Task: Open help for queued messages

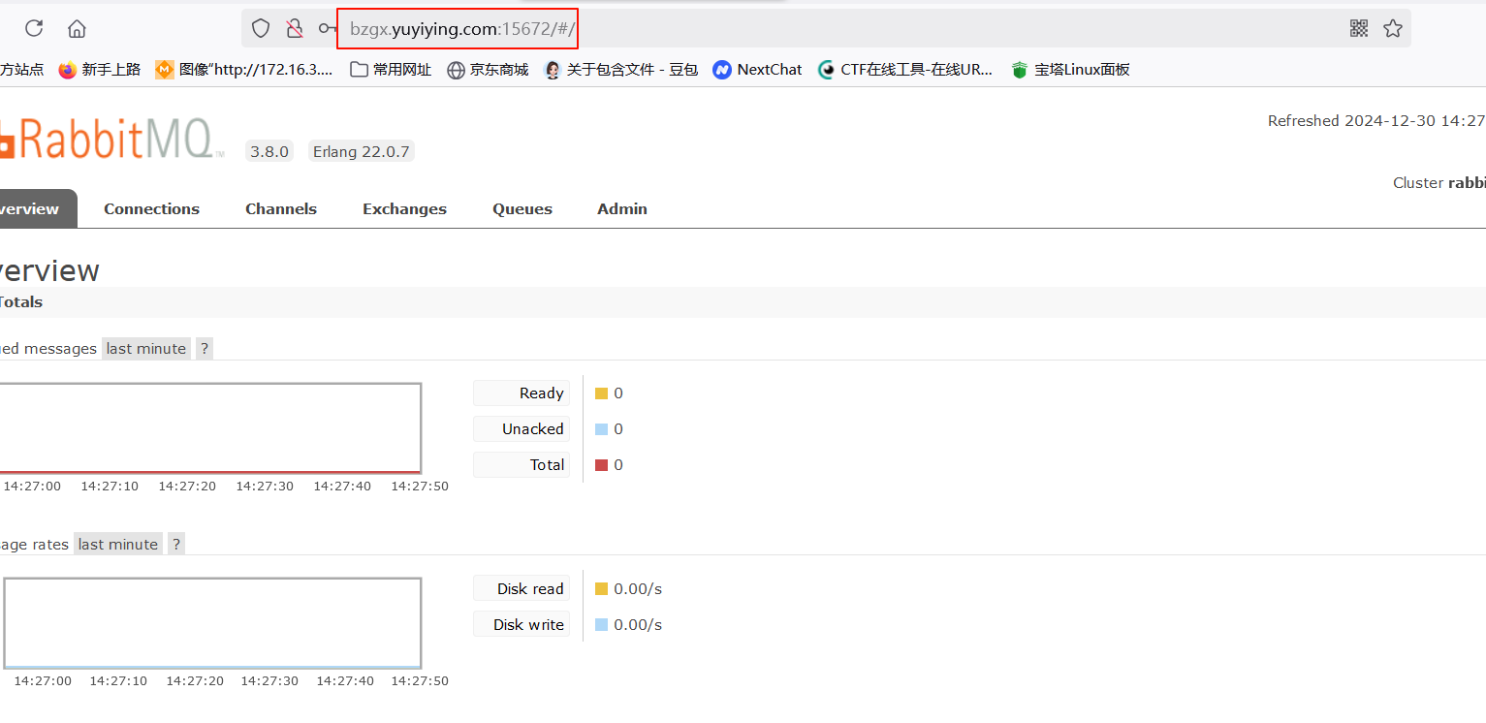Action: [205, 349]
